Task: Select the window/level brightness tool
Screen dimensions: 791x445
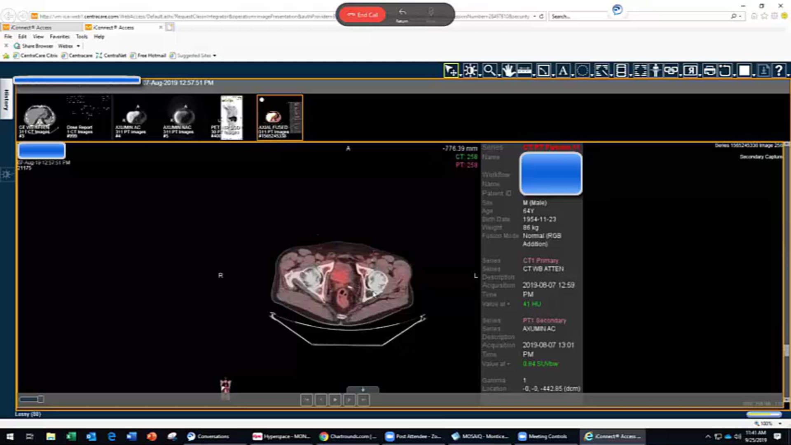Action: pyautogui.click(x=470, y=70)
